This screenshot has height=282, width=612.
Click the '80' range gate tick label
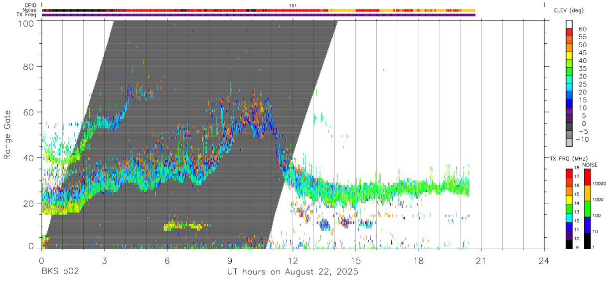point(29,66)
